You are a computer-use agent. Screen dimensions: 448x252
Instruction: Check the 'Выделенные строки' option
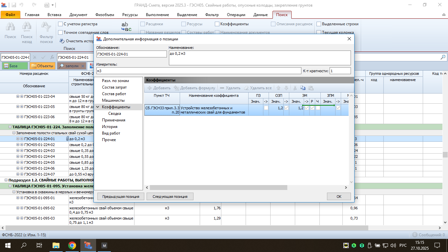pos(319,24)
